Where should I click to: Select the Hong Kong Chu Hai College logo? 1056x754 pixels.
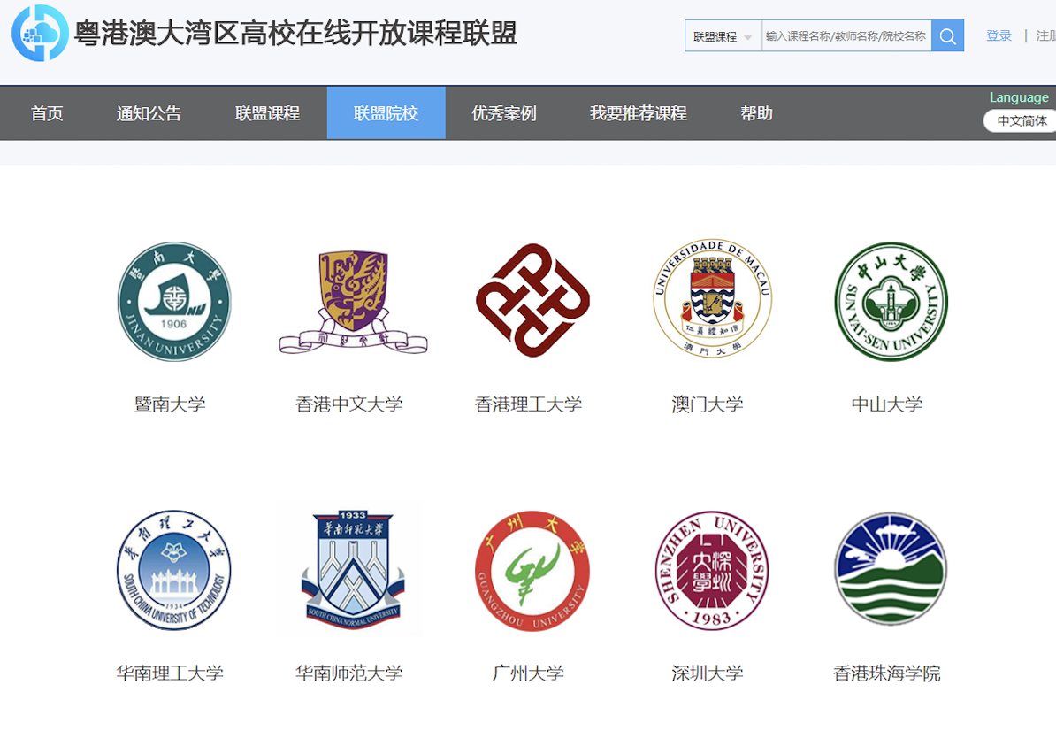(x=891, y=569)
